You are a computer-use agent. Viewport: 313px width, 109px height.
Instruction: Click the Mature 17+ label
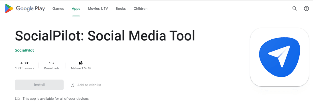pyautogui.click(x=79, y=68)
